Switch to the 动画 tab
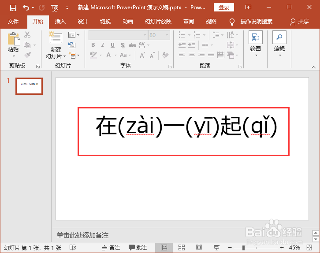Viewport: 320px width, 253px height. coord(128,22)
